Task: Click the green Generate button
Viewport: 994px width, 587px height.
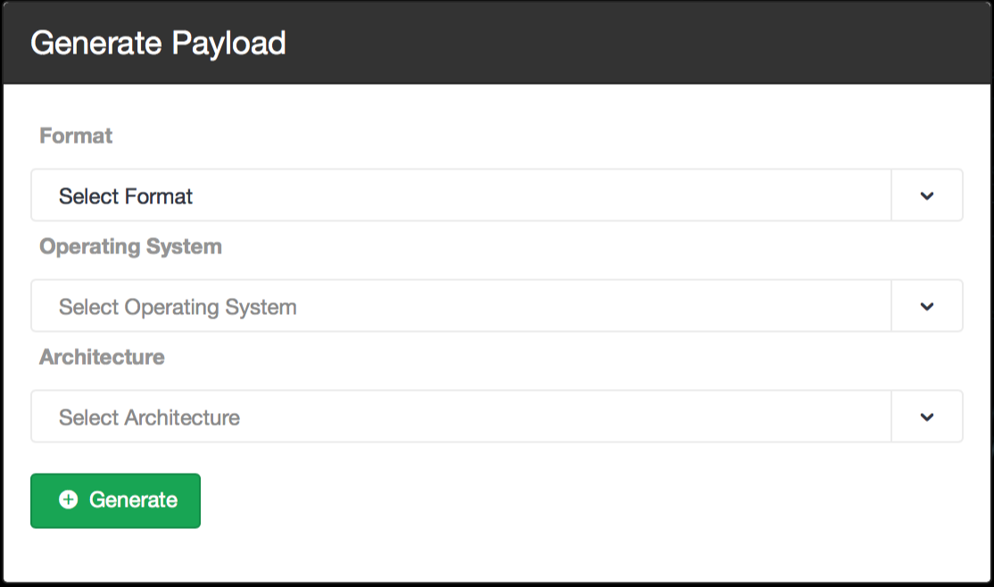Action: click(x=115, y=500)
